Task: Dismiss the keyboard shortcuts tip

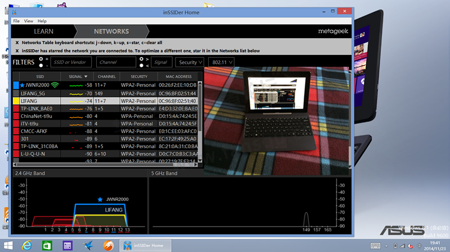Action: tap(17, 43)
